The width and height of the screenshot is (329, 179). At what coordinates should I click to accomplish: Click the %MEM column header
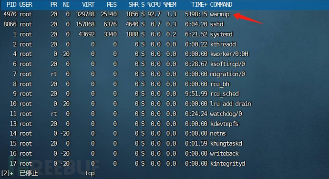170,5
